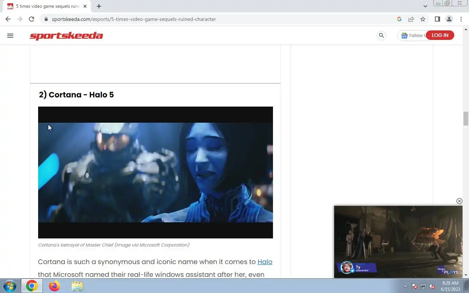Viewport: 469px width, 293px height.
Task: Close the Sportskeeda tab
Action: 85,6
